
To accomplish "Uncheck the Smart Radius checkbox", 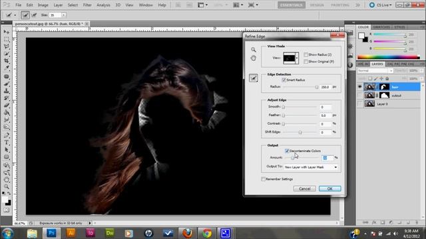I will coord(284,80).
